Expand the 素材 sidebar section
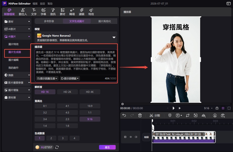 (x=17, y=21)
